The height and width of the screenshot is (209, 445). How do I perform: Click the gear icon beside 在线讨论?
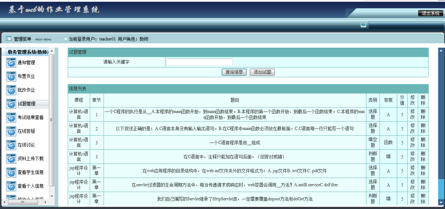pyautogui.click(x=11, y=145)
